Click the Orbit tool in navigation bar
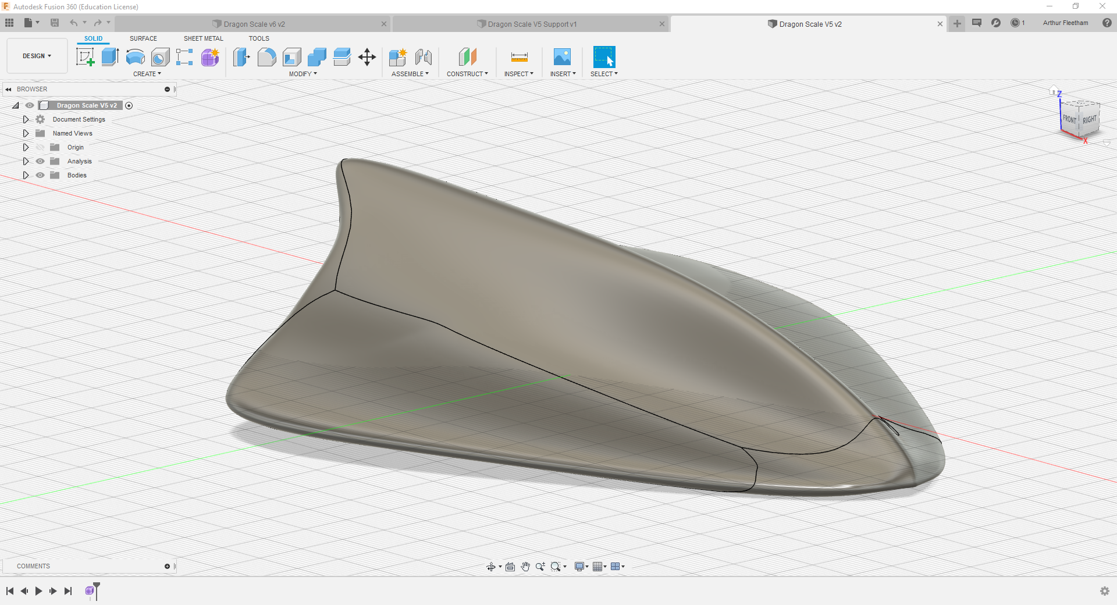This screenshot has width=1117, height=605. coord(491,567)
